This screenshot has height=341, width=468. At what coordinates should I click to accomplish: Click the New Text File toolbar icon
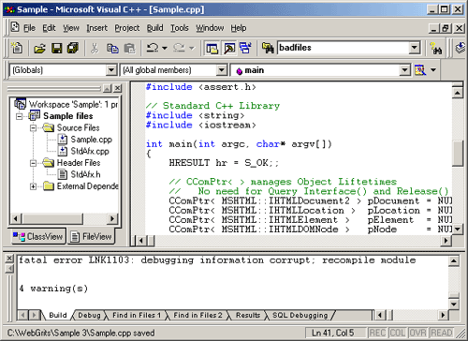click(x=17, y=48)
